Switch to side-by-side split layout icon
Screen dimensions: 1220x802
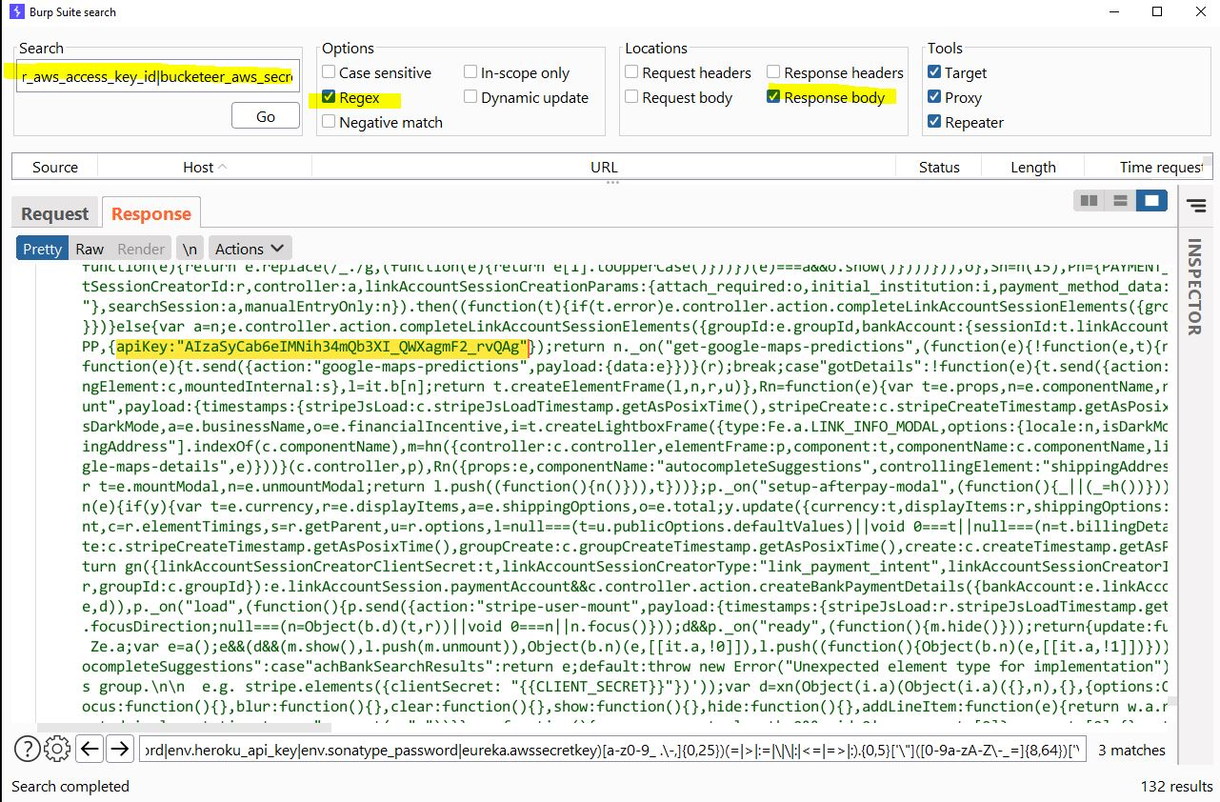1089,201
